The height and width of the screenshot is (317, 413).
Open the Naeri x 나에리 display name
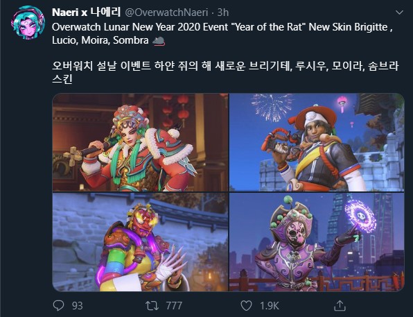point(86,12)
